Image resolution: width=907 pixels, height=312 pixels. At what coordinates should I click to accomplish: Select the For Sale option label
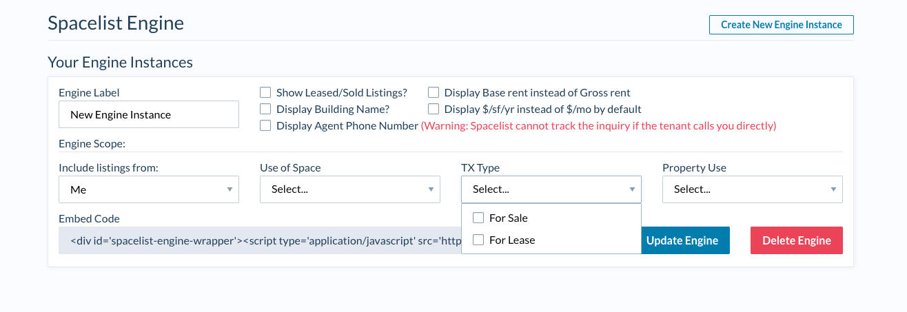509,218
